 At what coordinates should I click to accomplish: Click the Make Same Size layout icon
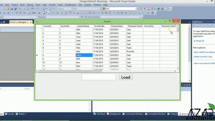[x=90, y=13]
